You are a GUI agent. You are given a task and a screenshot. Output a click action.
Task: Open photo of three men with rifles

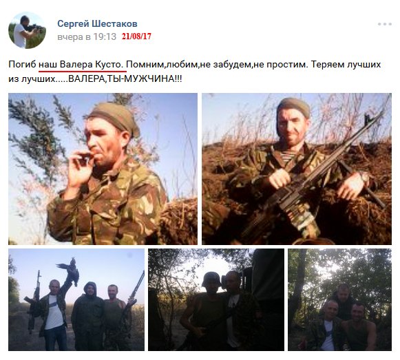coord(76,300)
